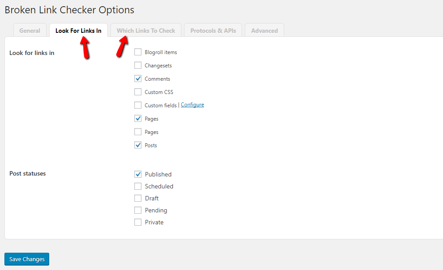Enable the Private post status
Image resolution: width=443 pixels, height=270 pixels.
pos(138,222)
